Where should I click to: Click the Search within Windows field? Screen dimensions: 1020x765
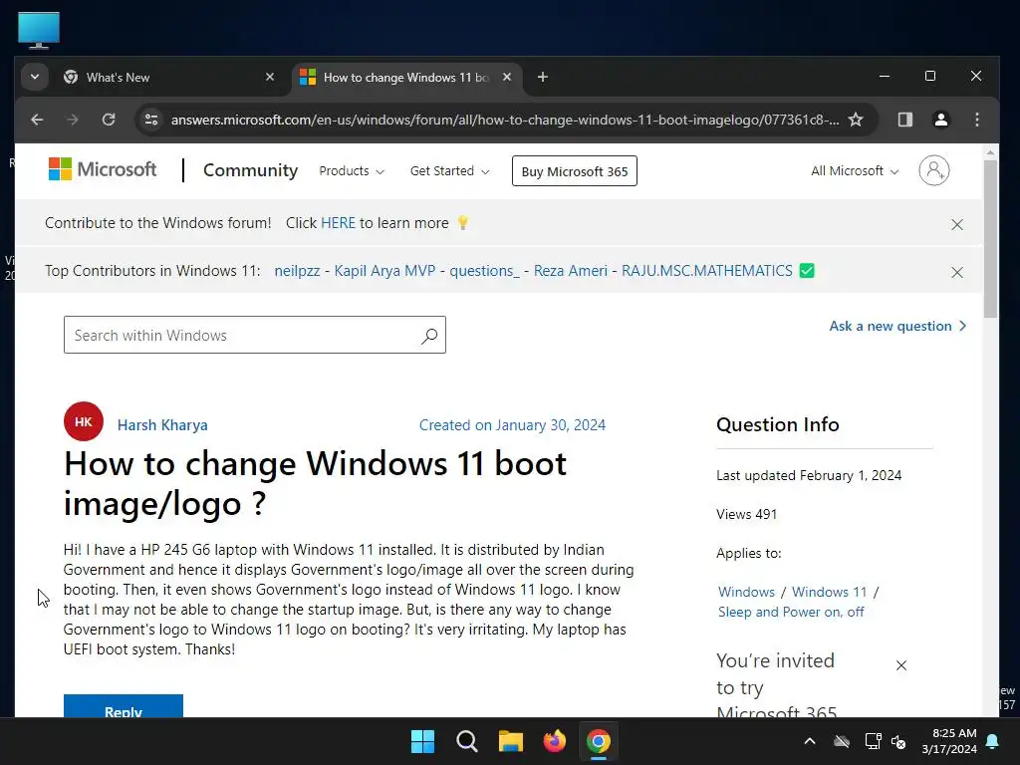(255, 335)
